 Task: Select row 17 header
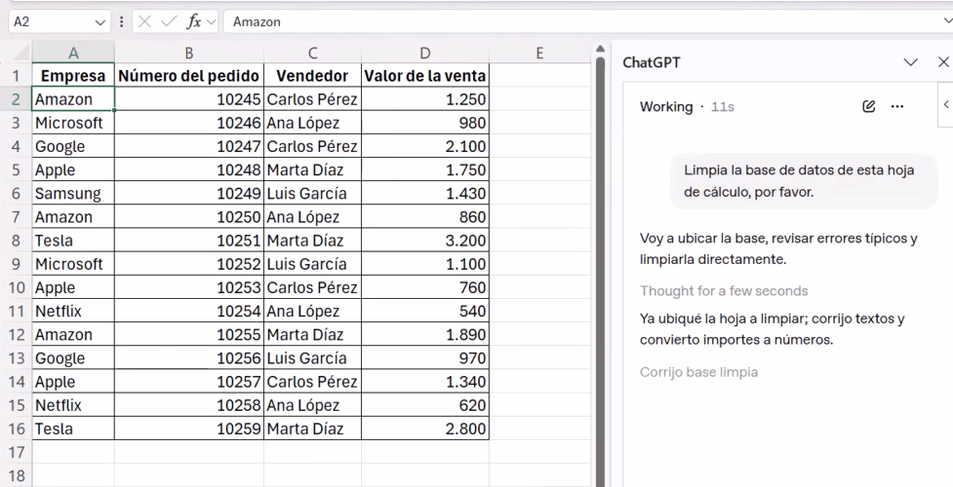(16, 452)
